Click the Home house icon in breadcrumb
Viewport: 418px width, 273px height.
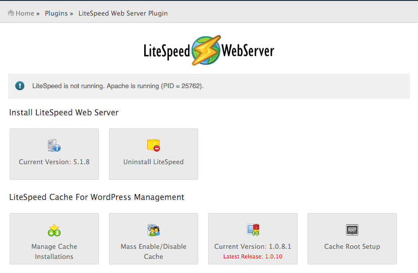(11, 13)
